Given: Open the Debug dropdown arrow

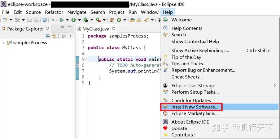Looking at the screenshot, I should tap(67, 20).
